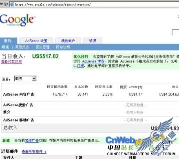Click the dropdown arrow beside 昨天
The width and height of the screenshot is (179, 159).
click(34, 78)
